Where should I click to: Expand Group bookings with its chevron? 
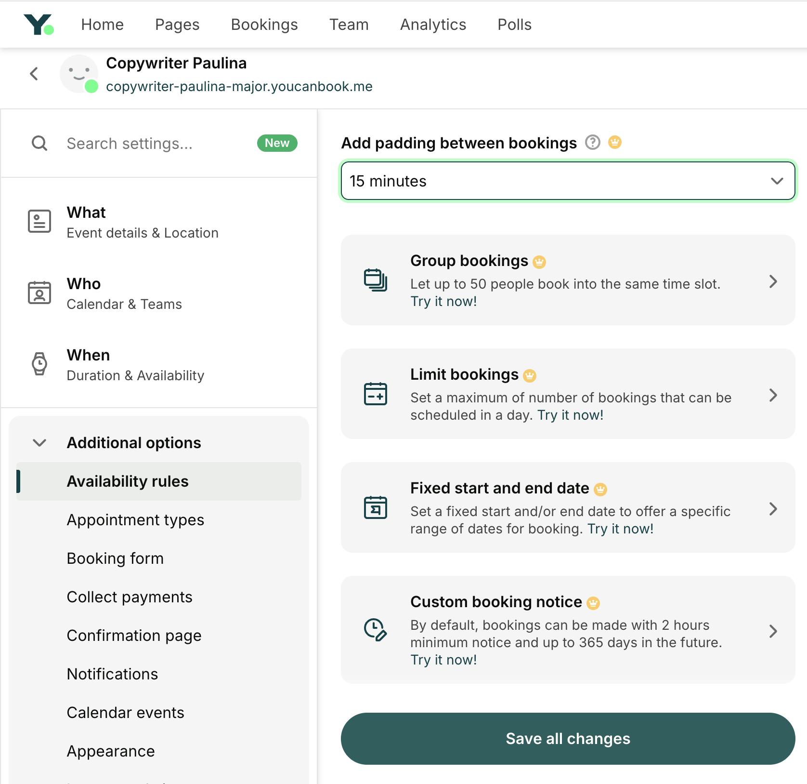[x=773, y=281]
